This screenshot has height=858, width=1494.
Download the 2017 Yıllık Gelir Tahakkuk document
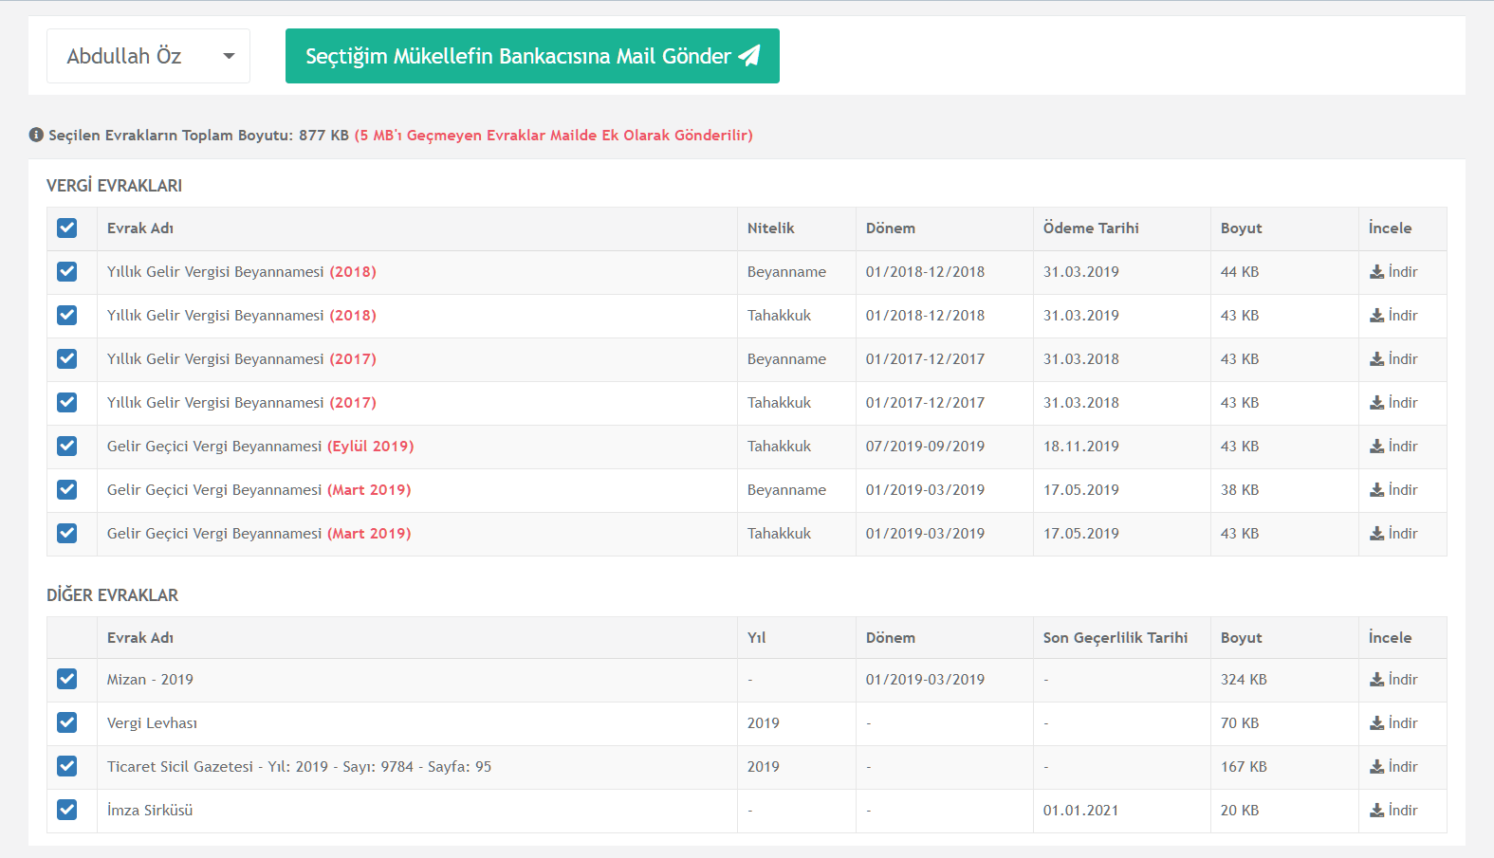point(1393,403)
